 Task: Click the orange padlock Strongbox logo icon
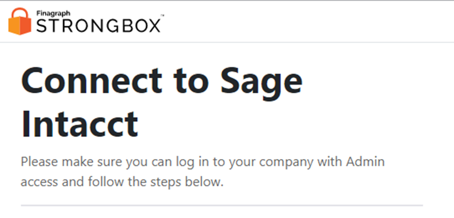(x=20, y=21)
